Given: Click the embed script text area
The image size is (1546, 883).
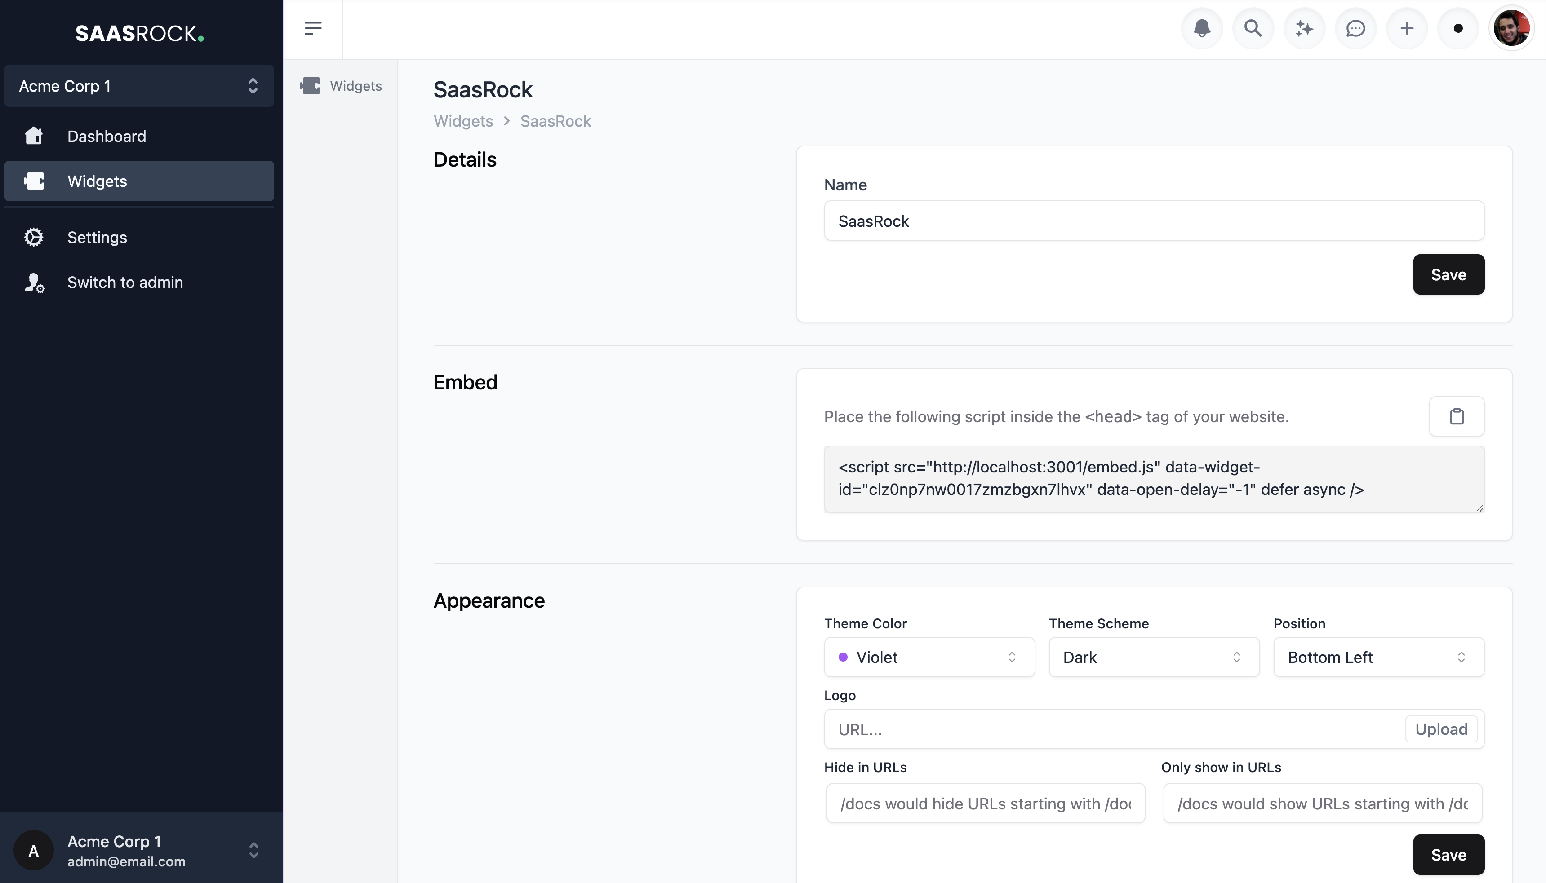Looking at the screenshot, I should pos(1154,478).
